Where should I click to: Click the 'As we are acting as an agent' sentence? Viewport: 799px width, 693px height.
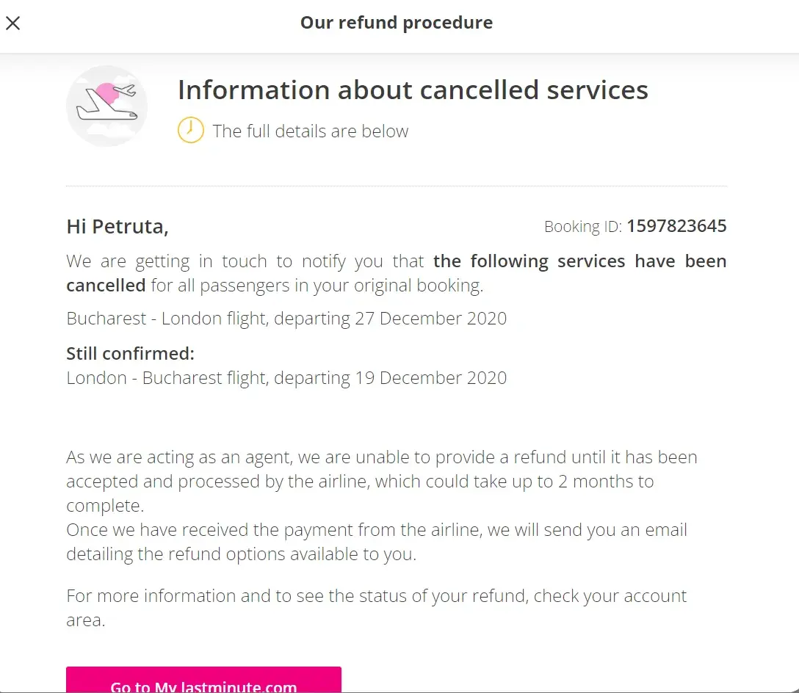click(x=381, y=458)
